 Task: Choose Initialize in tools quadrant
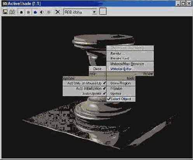click(x=121, y=89)
